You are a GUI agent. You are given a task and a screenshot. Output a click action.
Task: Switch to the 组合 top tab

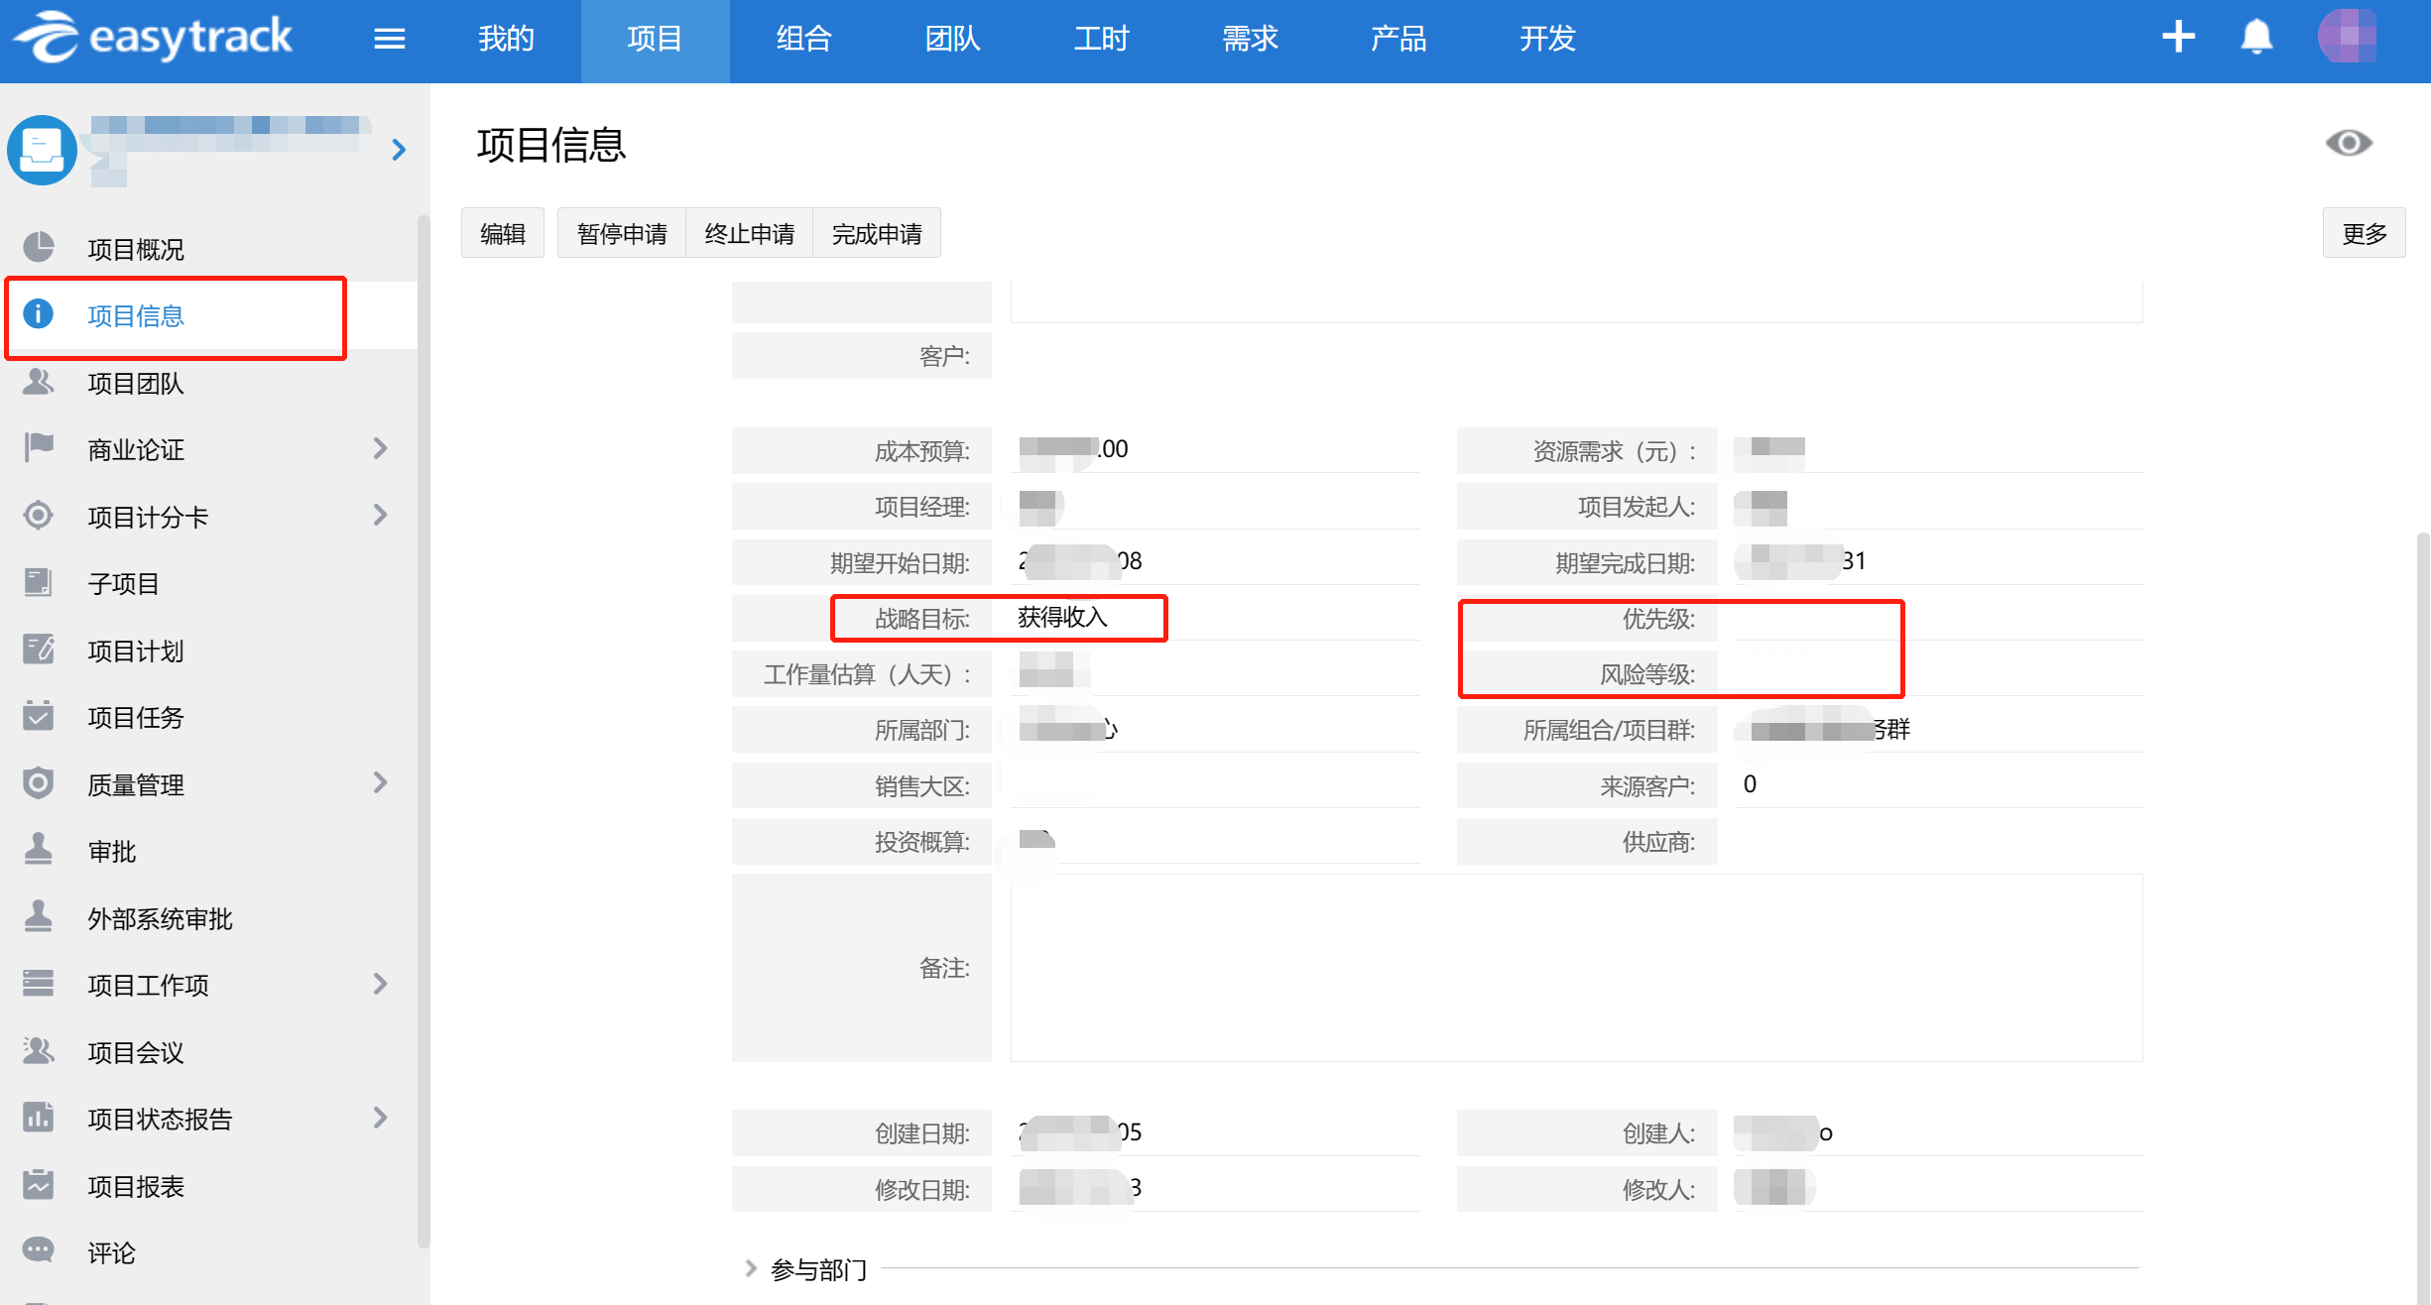click(803, 39)
